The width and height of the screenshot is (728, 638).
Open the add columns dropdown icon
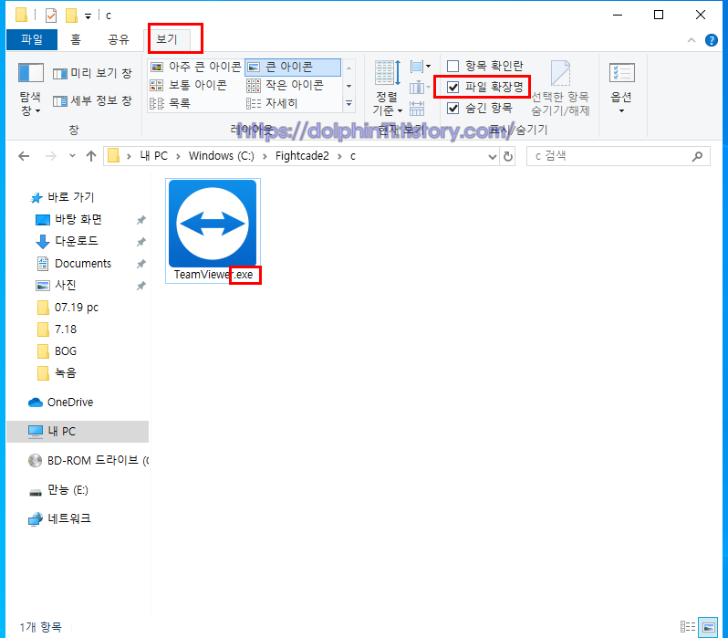[421, 88]
